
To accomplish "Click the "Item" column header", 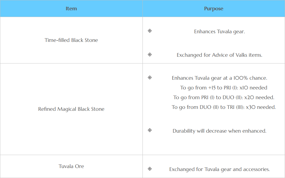I will click(x=71, y=9).
